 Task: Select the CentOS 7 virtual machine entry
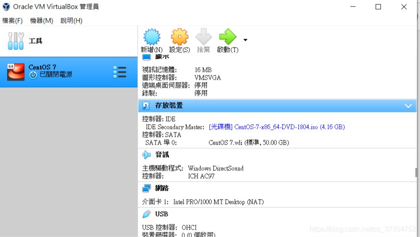[x=68, y=72]
